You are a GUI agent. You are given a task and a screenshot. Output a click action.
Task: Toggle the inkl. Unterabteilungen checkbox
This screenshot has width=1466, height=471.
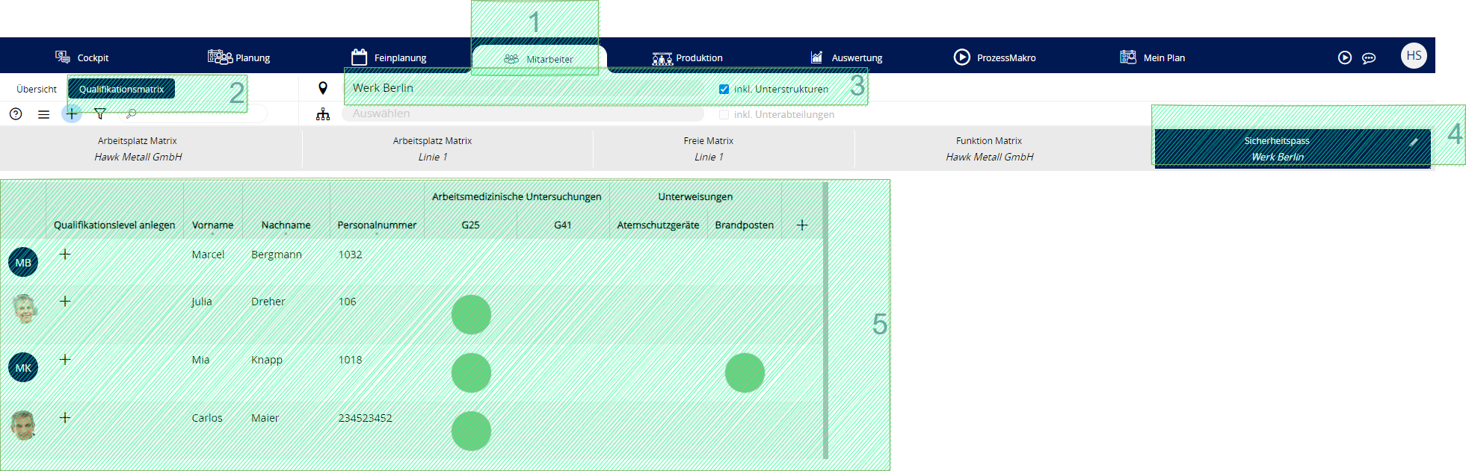(724, 115)
